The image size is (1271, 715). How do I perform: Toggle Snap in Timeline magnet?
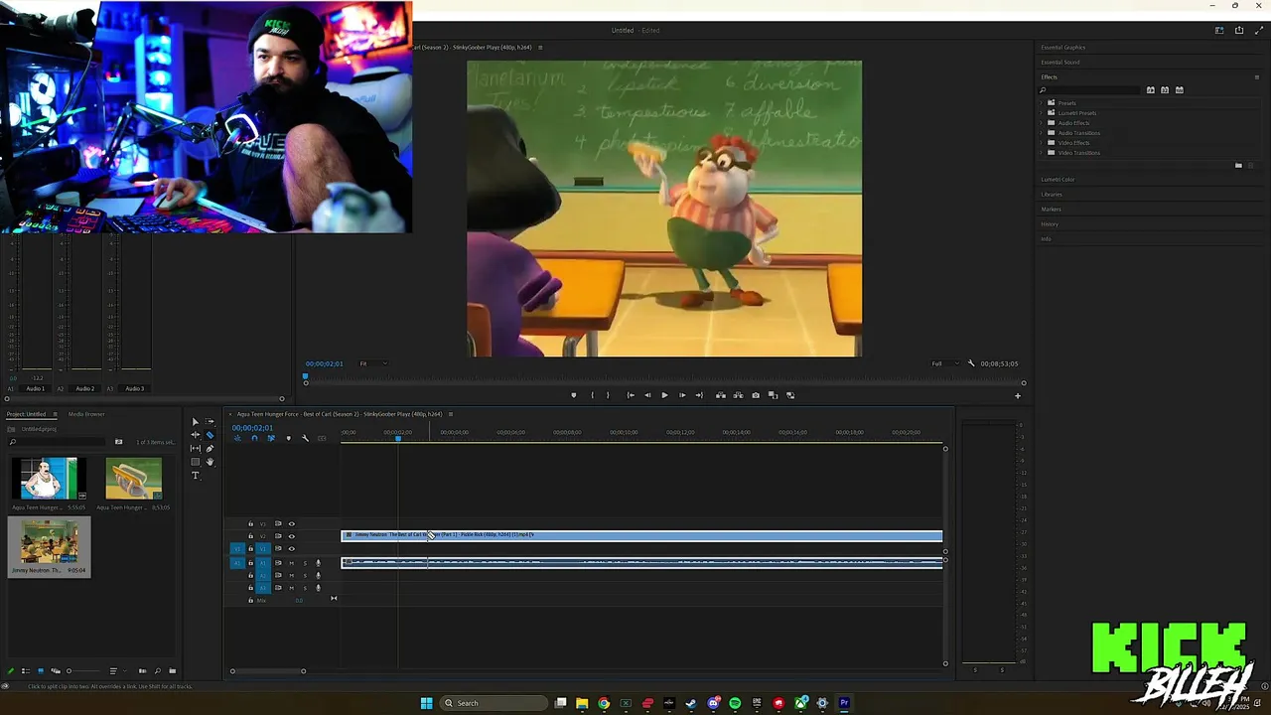[x=254, y=438]
